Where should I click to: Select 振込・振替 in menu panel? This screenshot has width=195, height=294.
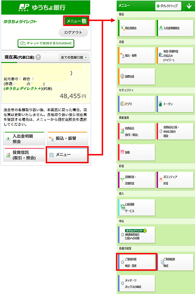(x=137, y=55)
